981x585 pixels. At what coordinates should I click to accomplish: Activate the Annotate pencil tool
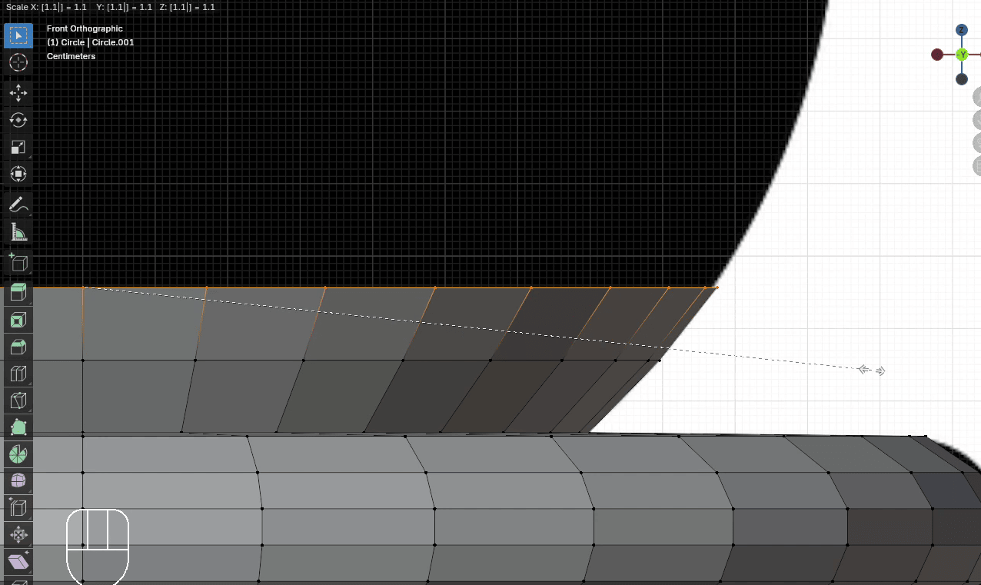coord(18,205)
